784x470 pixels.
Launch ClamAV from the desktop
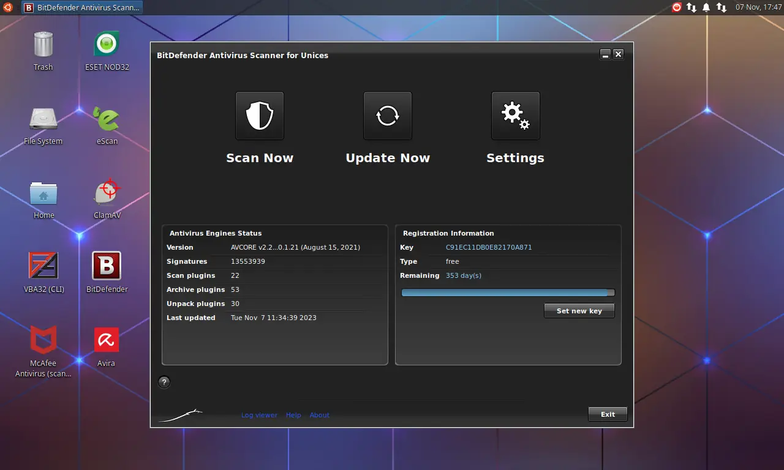point(107,193)
